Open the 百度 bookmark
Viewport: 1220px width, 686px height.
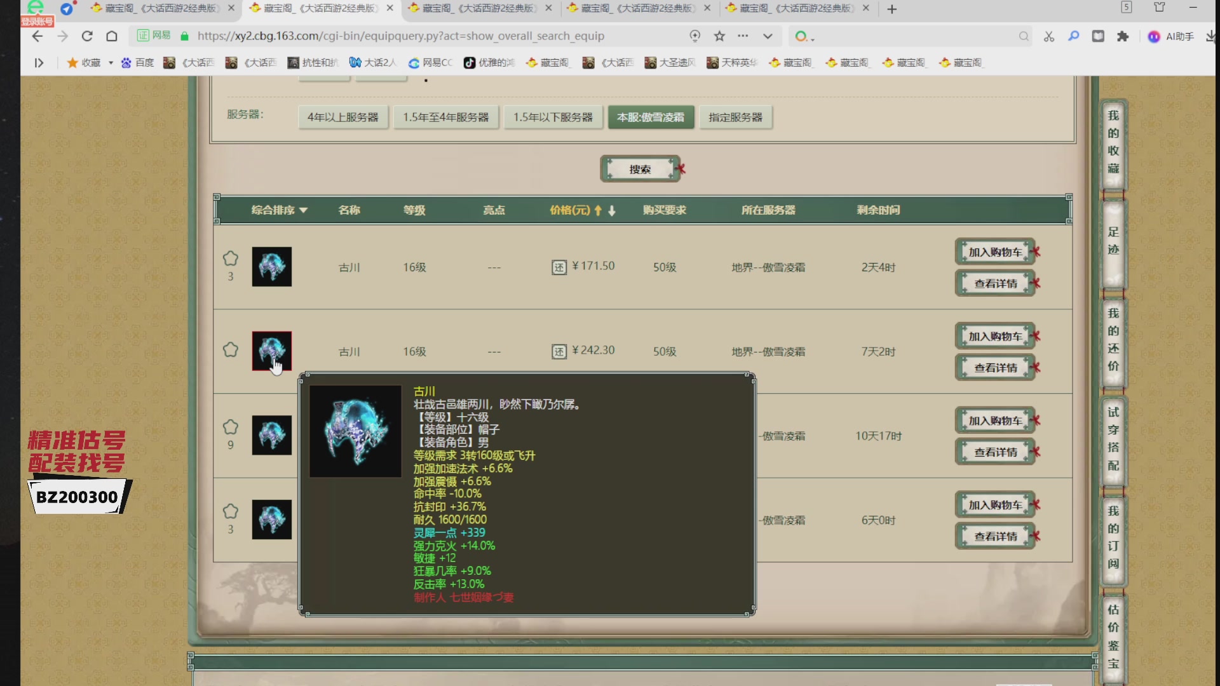137,62
